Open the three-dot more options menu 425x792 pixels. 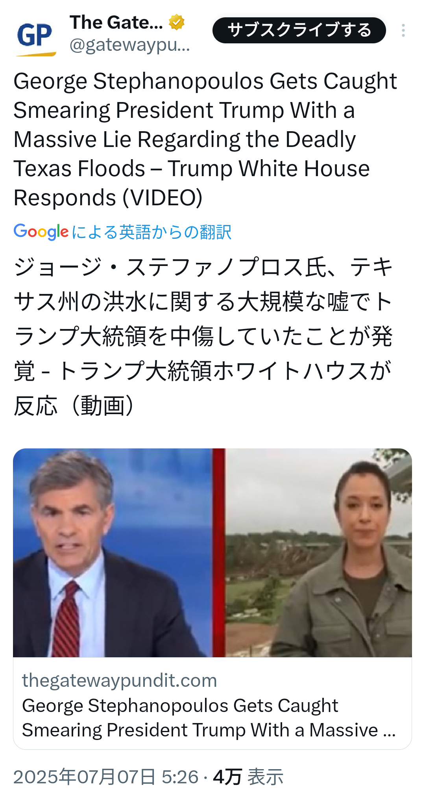click(403, 30)
